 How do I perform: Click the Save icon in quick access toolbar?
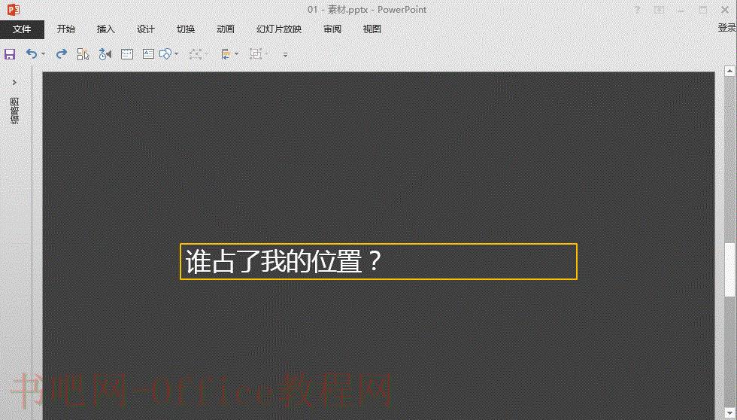(10, 54)
